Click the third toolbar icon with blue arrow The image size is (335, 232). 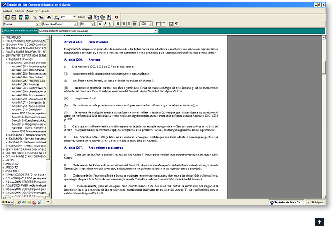[x=21, y=17]
